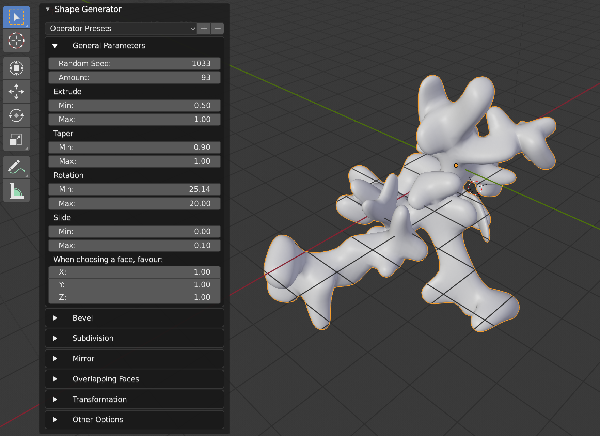Activate the Annotate tool
The height and width of the screenshot is (436, 600).
pyautogui.click(x=16, y=167)
